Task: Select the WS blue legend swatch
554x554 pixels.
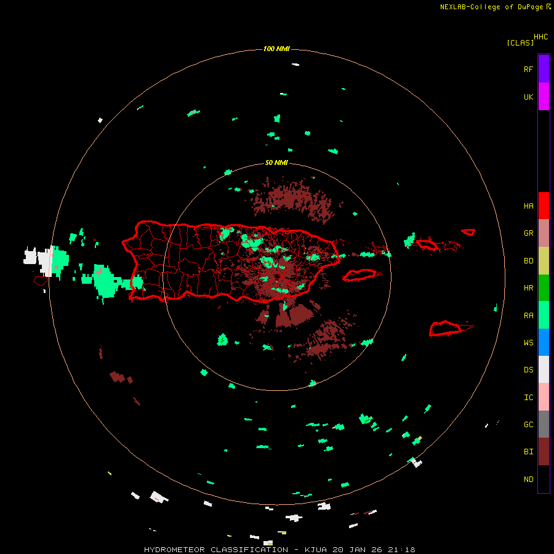Action: [544, 342]
